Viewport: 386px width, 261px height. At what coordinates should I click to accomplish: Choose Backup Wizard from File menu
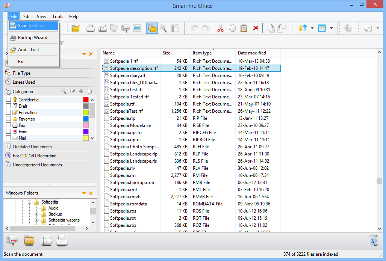coord(34,38)
